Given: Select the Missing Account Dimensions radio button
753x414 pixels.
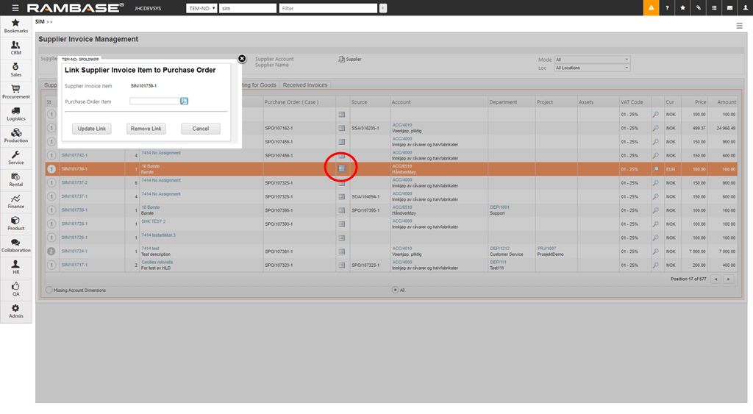Looking at the screenshot, I should 49,290.
